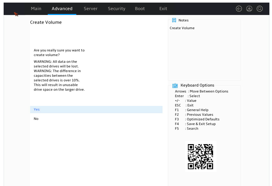
Task: Open the Server tab
Action: tap(91, 9)
